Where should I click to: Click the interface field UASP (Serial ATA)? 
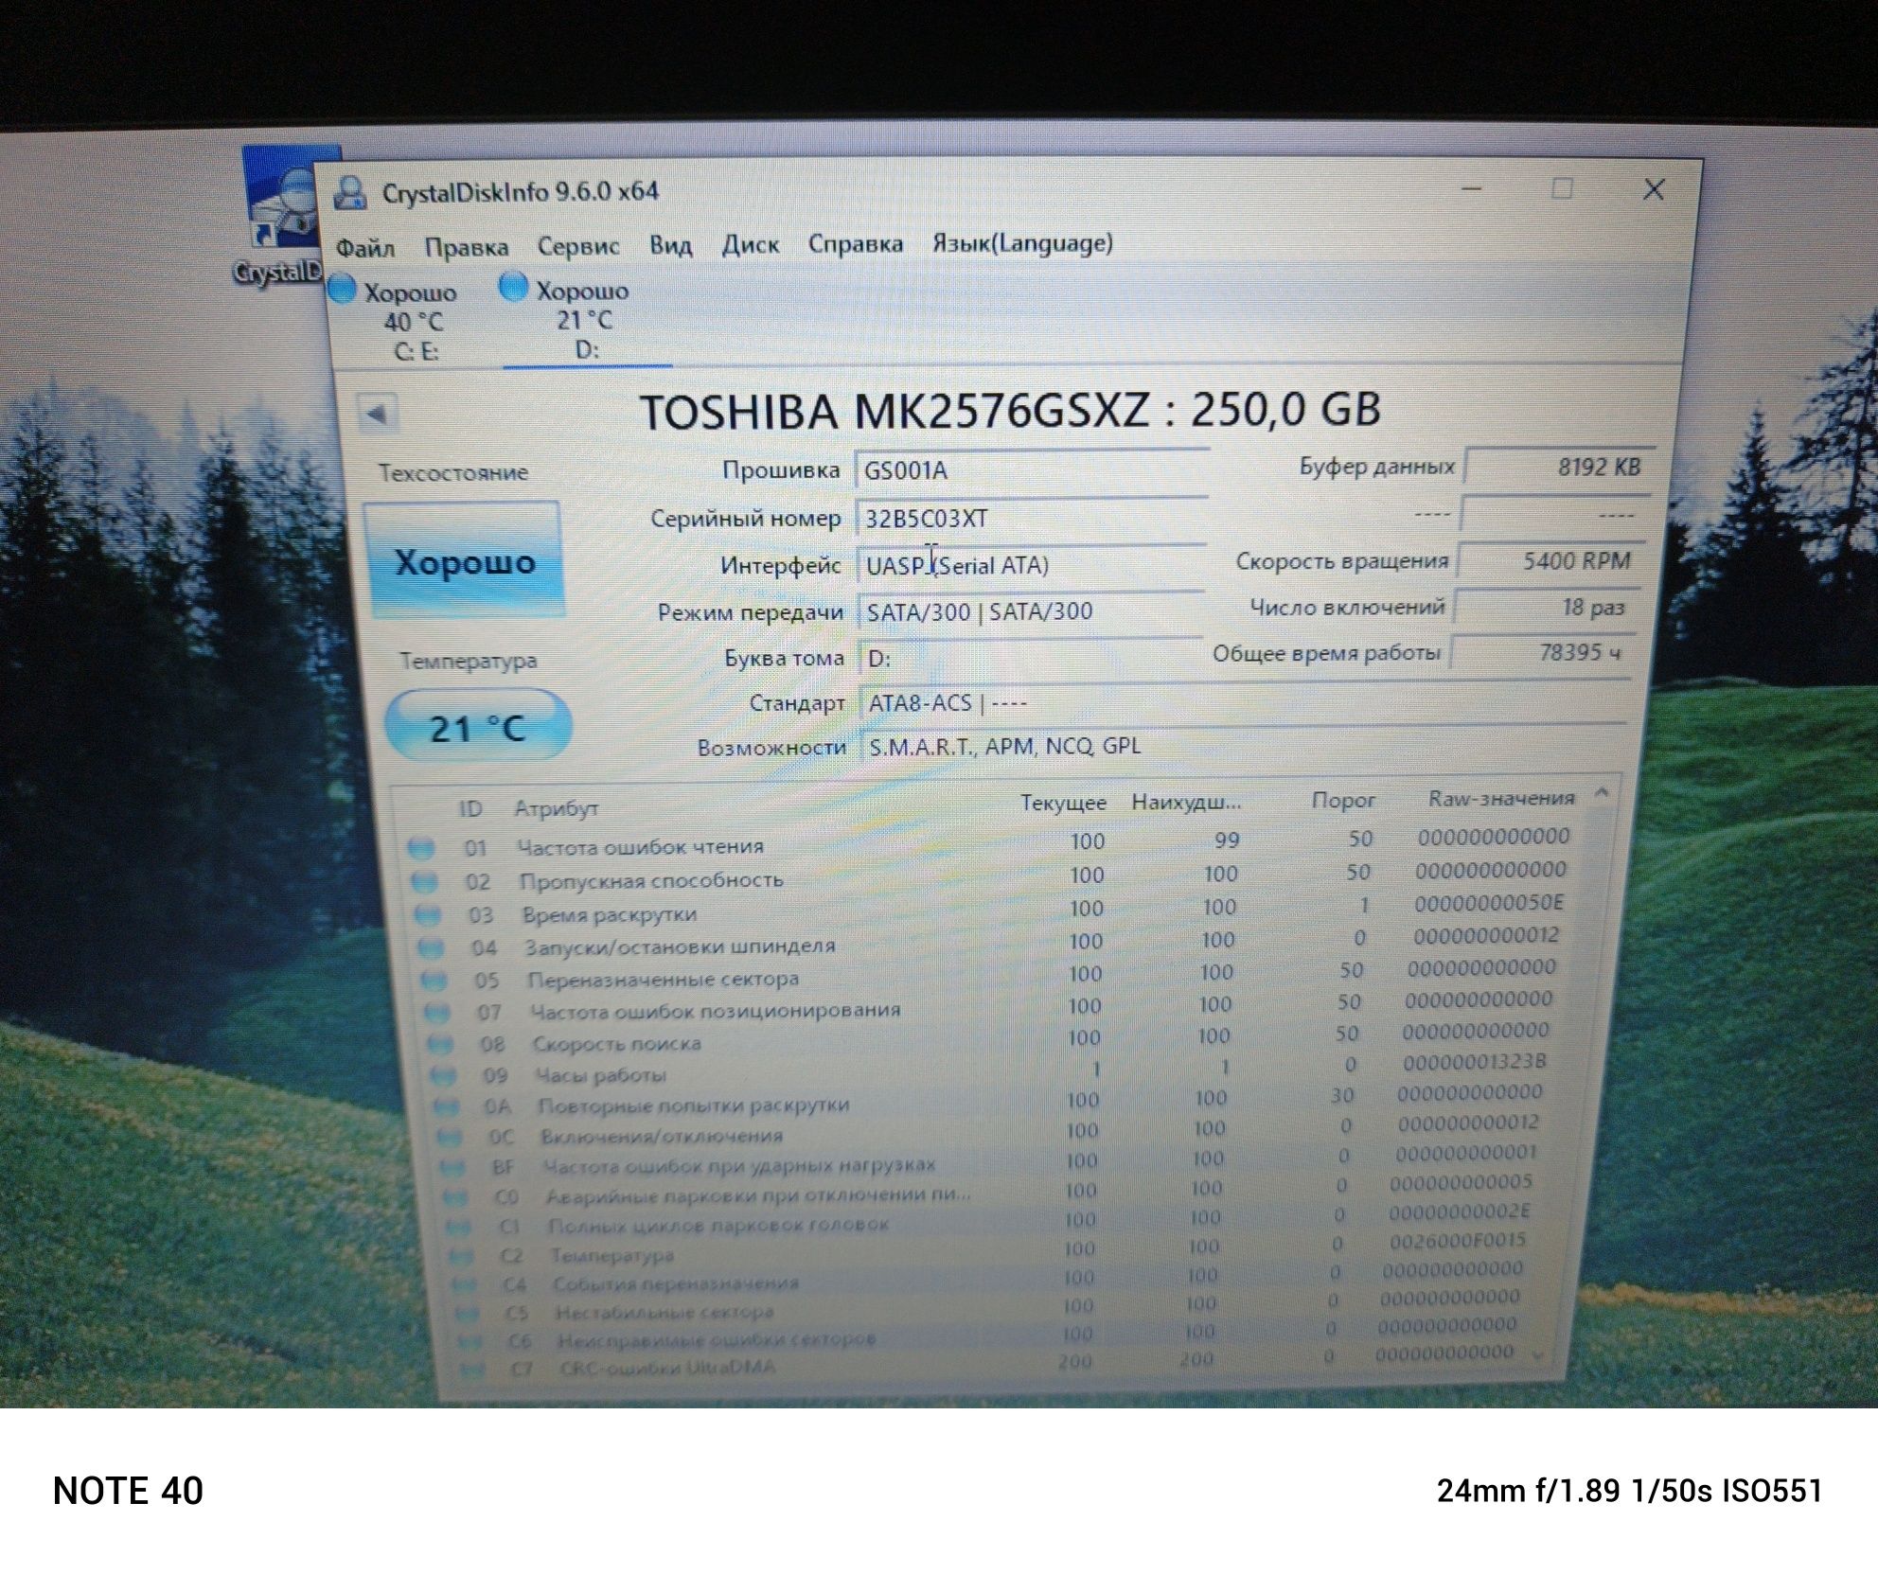1030,565
